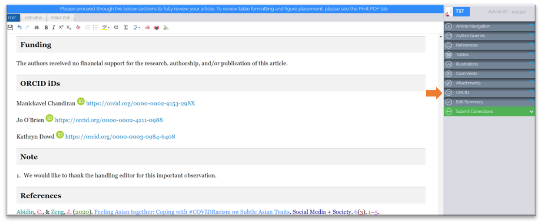Click the Sigma symbol icon
This screenshot has width=542, height=224.
126,28
